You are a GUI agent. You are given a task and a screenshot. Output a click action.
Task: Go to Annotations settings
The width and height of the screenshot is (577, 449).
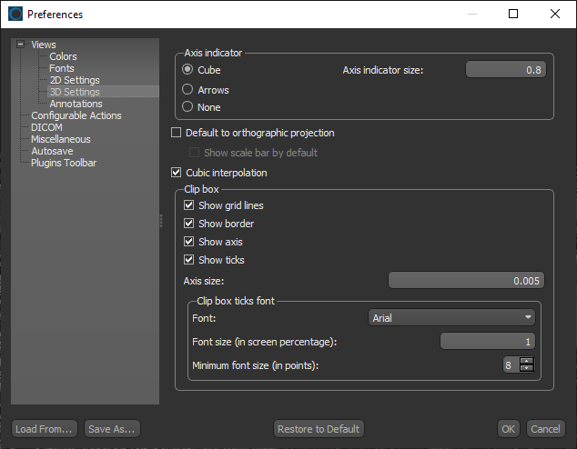(76, 104)
